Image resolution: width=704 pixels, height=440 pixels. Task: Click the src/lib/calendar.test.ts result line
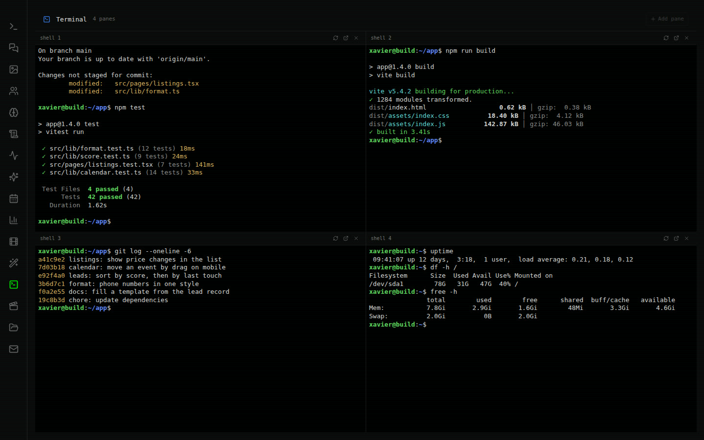point(122,173)
